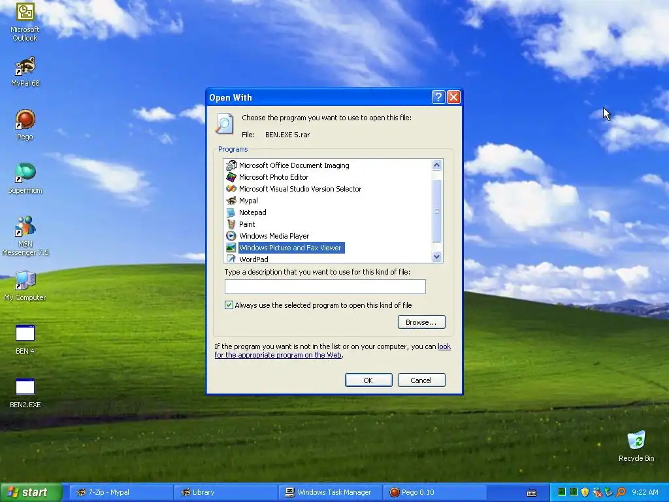The image size is (669, 502).
Task: Select the Pego desktop shortcut
Action: coord(25,125)
